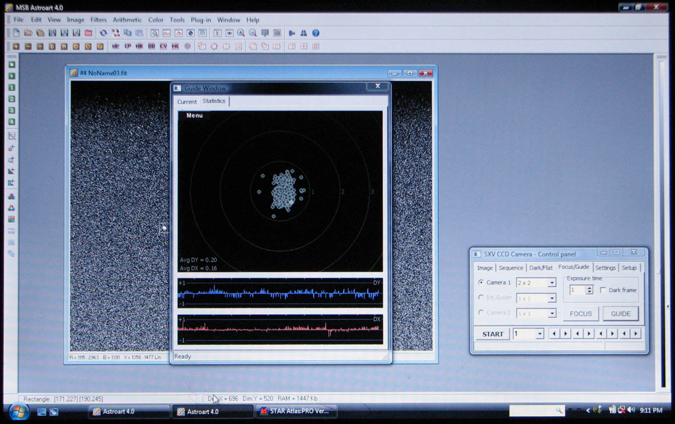Image resolution: width=675 pixels, height=424 pixels.
Task: Click the GUIDE button
Action: tap(620, 314)
